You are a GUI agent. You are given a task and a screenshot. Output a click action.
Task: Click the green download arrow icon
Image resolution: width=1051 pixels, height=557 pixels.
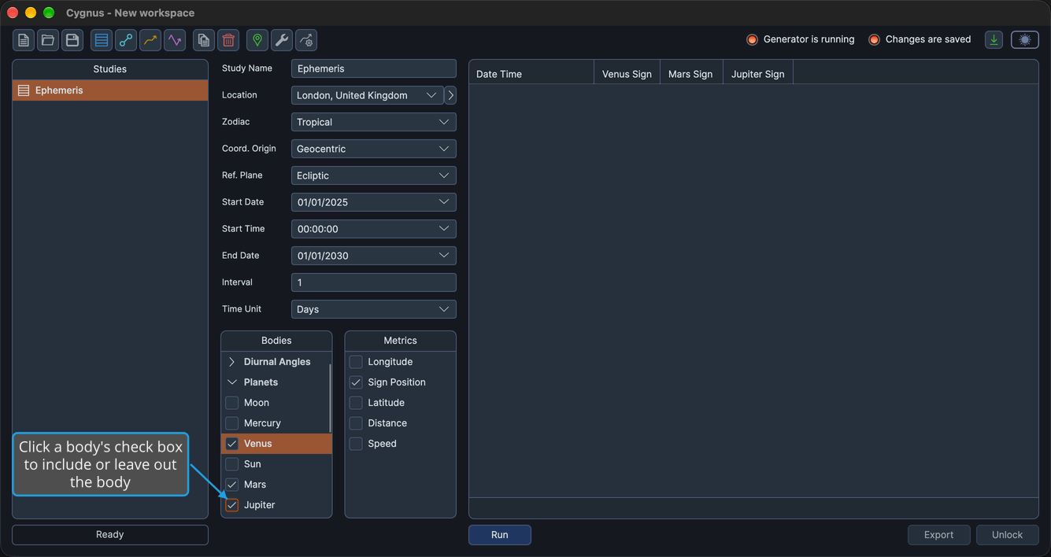[994, 39]
